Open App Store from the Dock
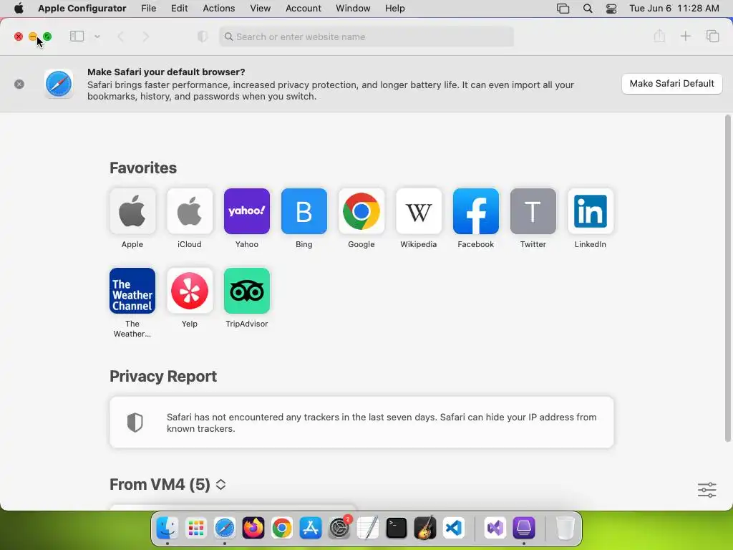Viewport: 733px width, 550px height. (311, 529)
